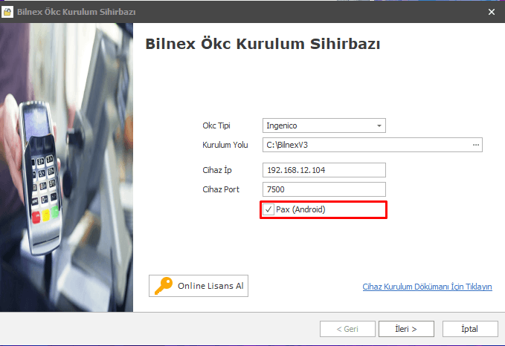Cancel setup with the İptal button
The image size is (505, 346).
coord(470,329)
